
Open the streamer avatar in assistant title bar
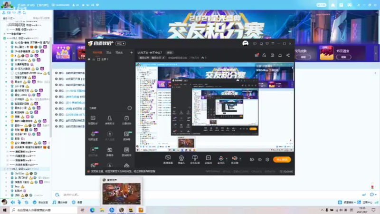pyautogui.click(x=245, y=44)
